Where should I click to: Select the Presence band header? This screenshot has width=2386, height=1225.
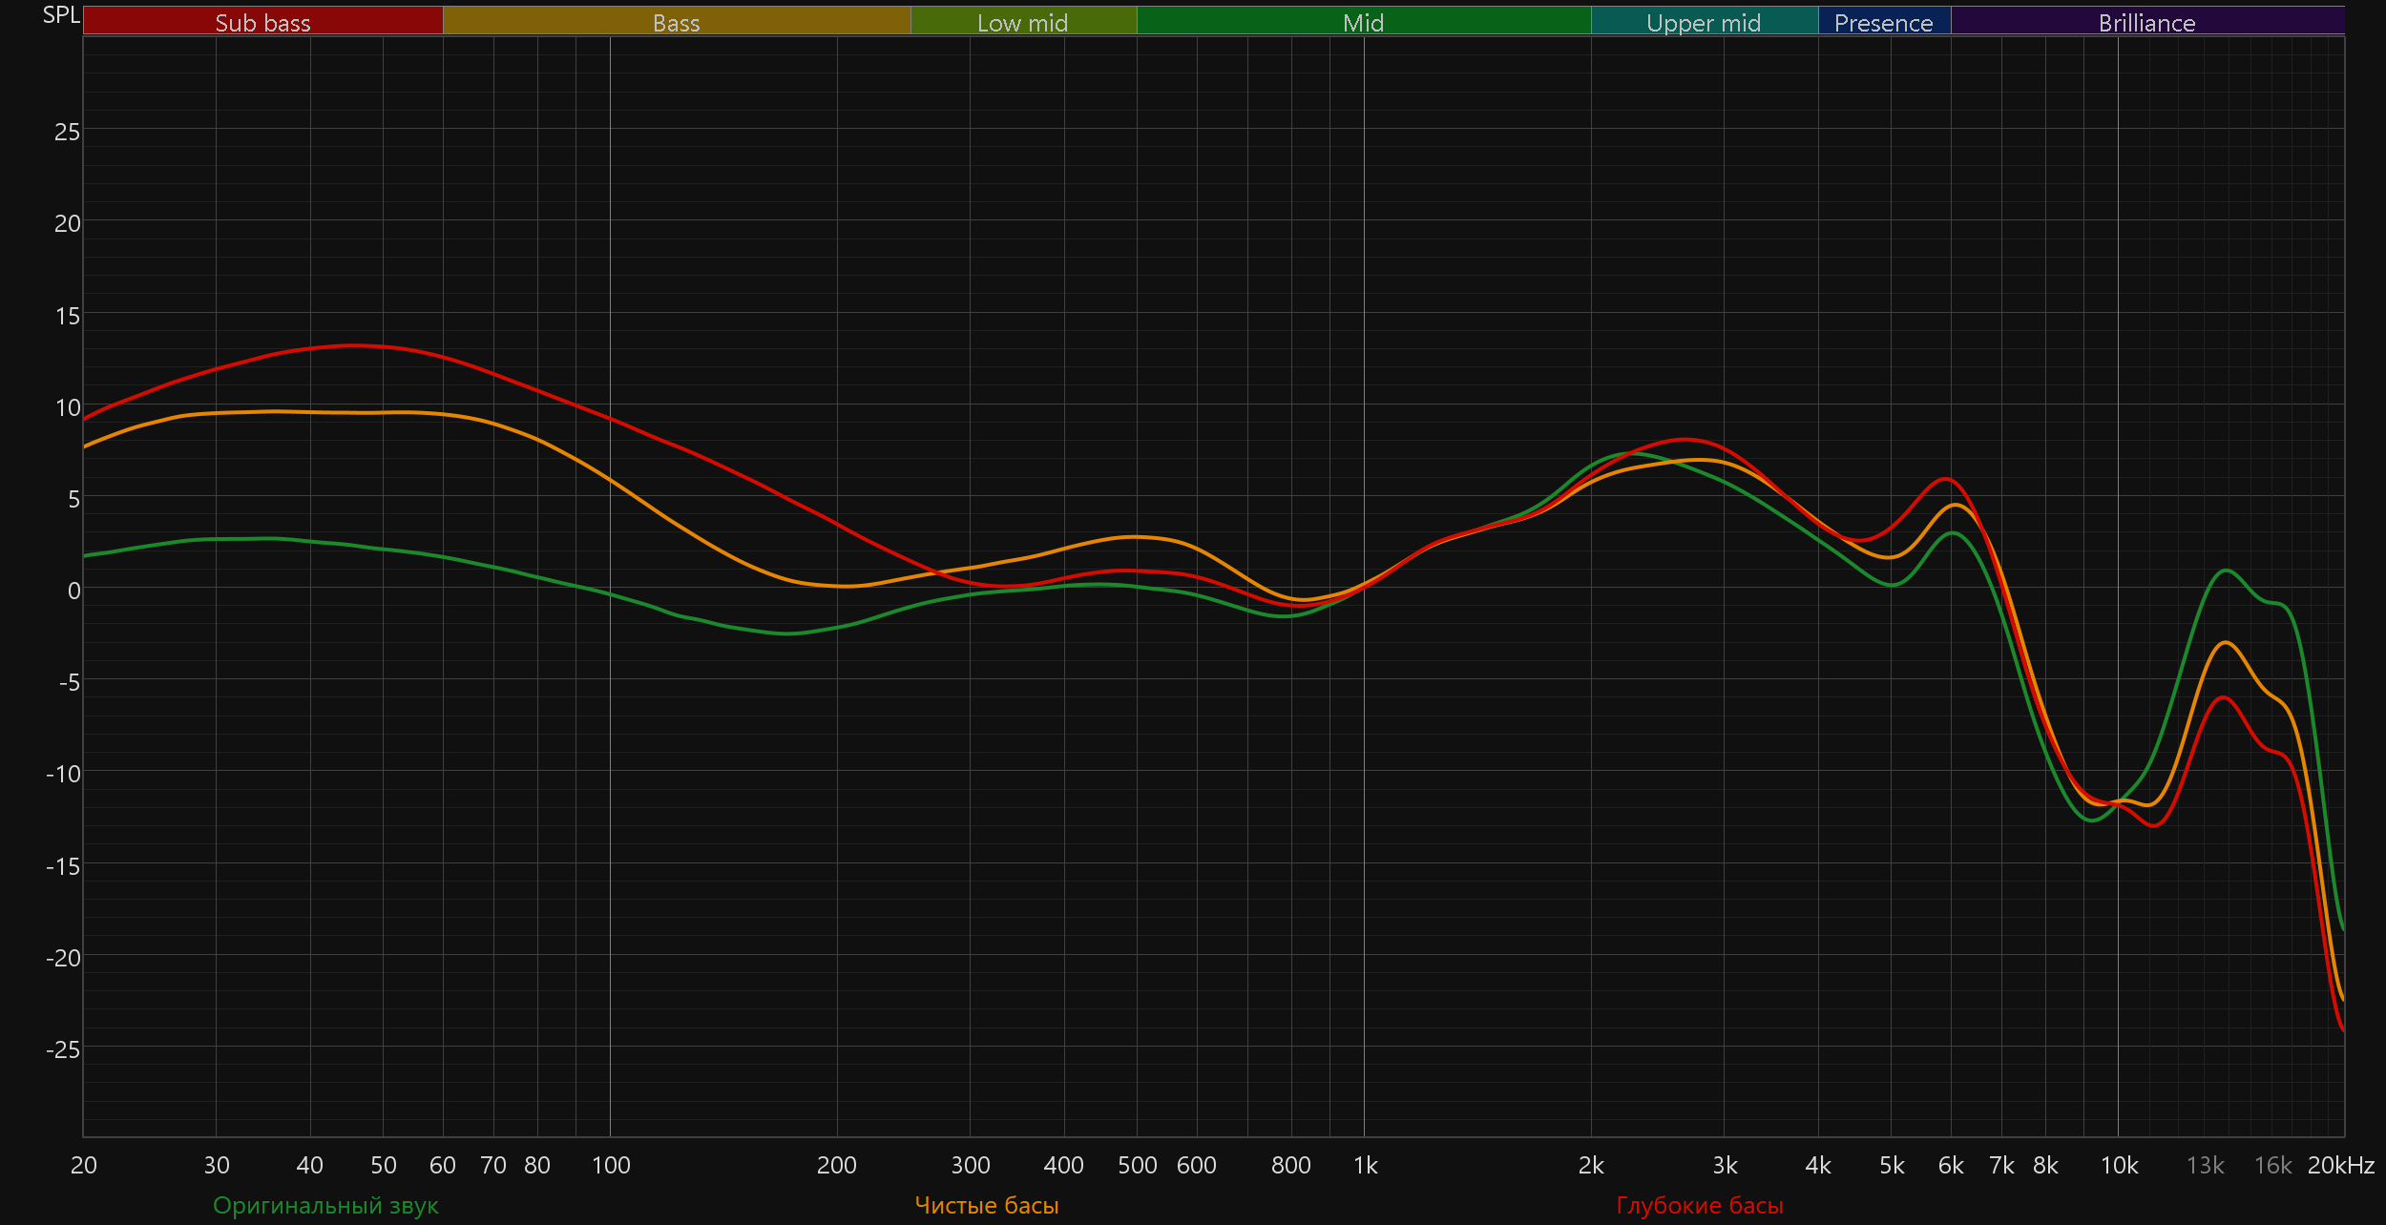click(1883, 22)
